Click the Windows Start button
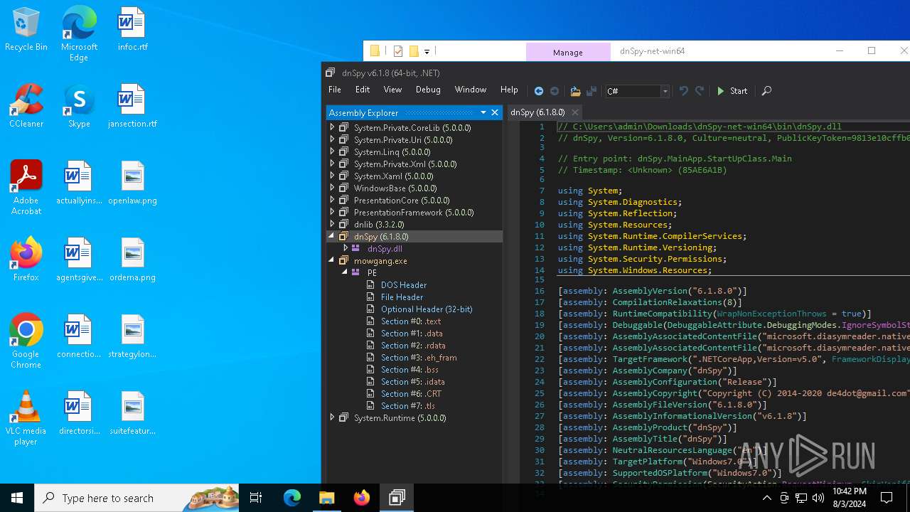The height and width of the screenshot is (512, 910). click(x=17, y=498)
